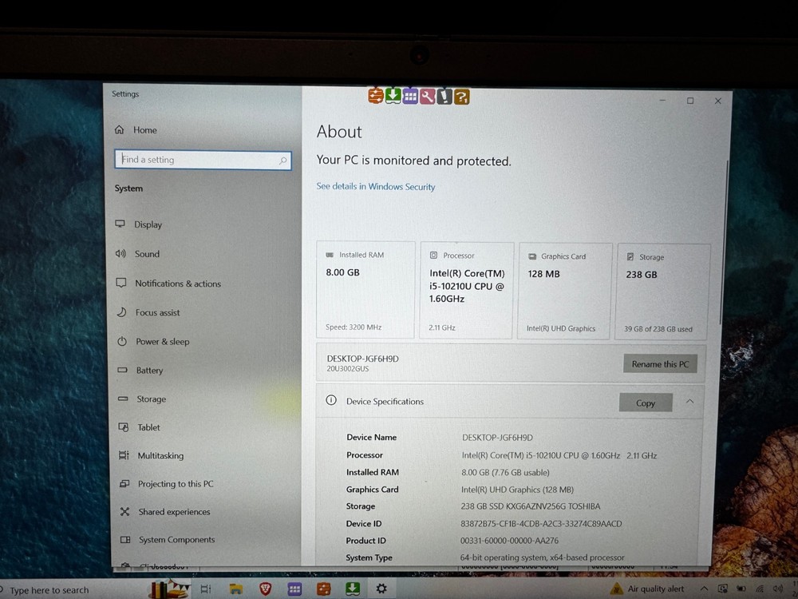This screenshot has height=599, width=798.
Task: Click the green download icon in floating toolbar
Action: tap(394, 96)
